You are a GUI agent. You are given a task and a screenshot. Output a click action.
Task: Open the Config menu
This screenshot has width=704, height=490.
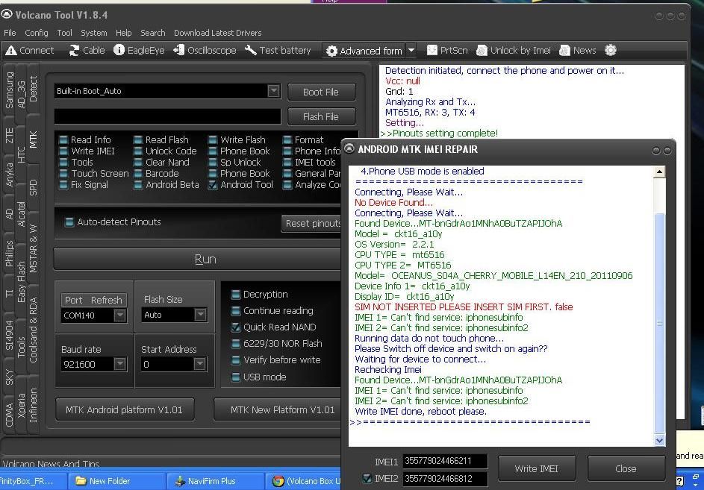36,33
